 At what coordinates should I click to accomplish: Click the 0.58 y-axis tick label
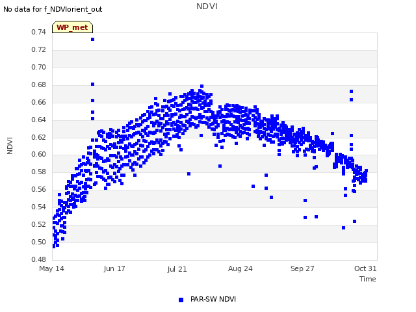tap(38, 172)
